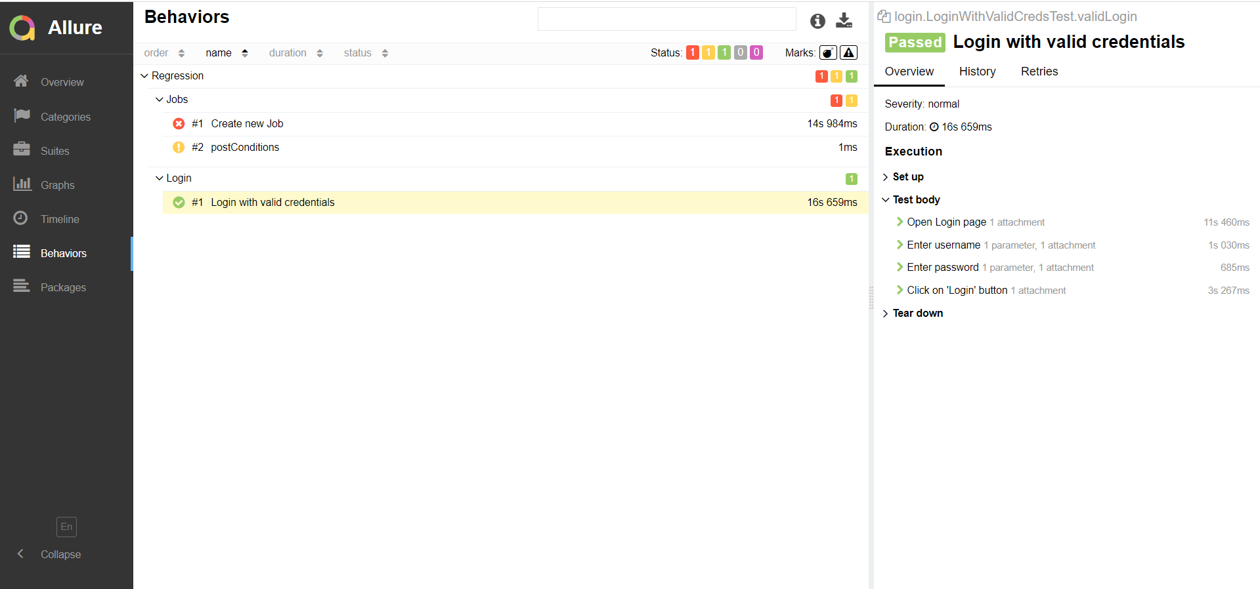
Task: Open the Graphs bar chart icon
Action: click(x=22, y=184)
